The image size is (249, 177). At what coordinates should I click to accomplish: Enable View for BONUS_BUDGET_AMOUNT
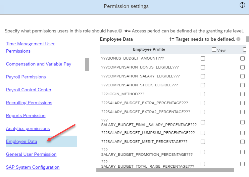[x=203, y=58]
